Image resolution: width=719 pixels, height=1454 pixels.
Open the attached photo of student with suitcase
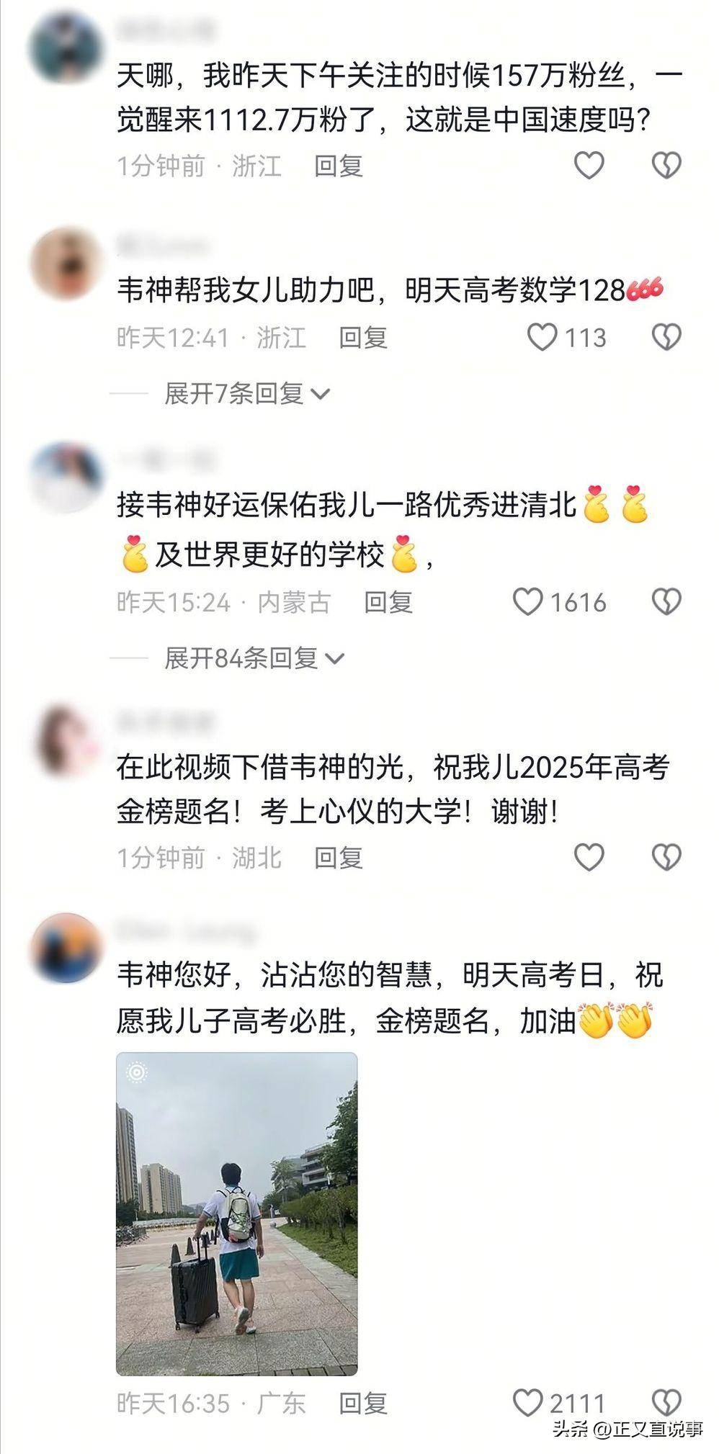tap(237, 1214)
